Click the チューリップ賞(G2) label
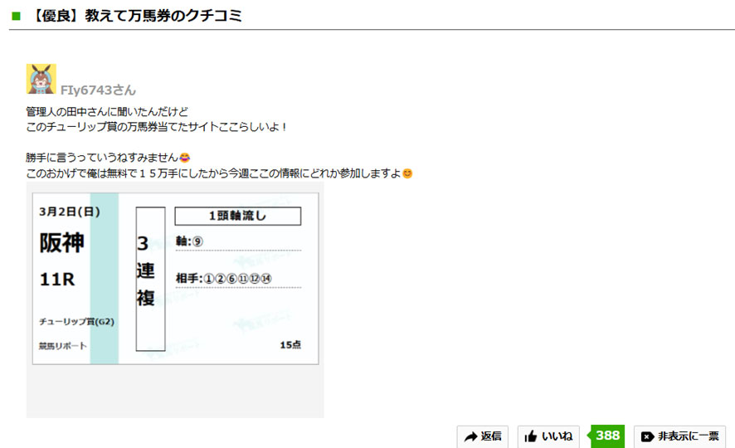Viewport: 735px width, 448px height. [76, 321]
